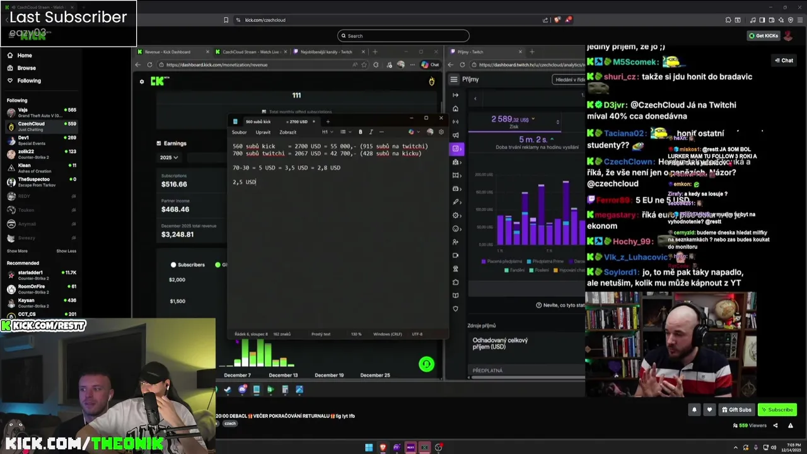Collapse the Twitch dashboard sidebar arrow
The image size is (807, 454).
(455, 95)
